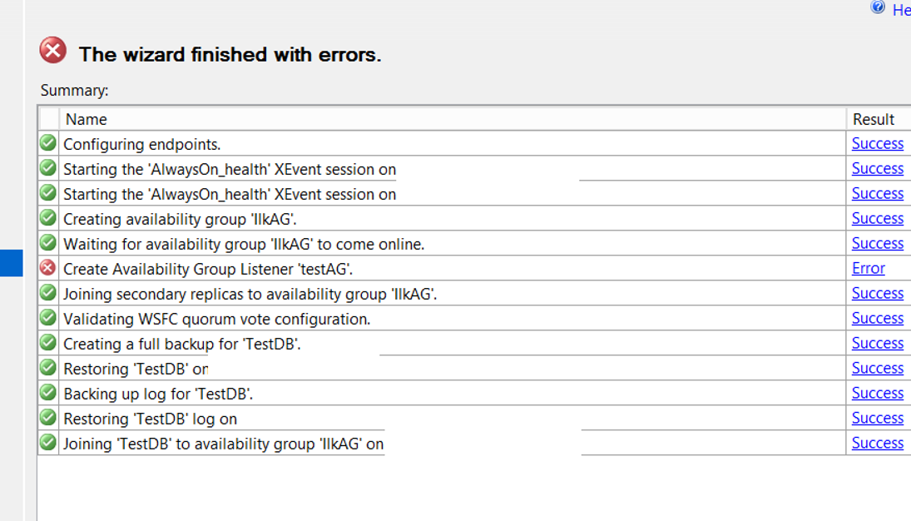Select the Create Availability Group Listener row text
Image resolution: width=911 pixels, height=521 pixels.
tap(207, 269)
